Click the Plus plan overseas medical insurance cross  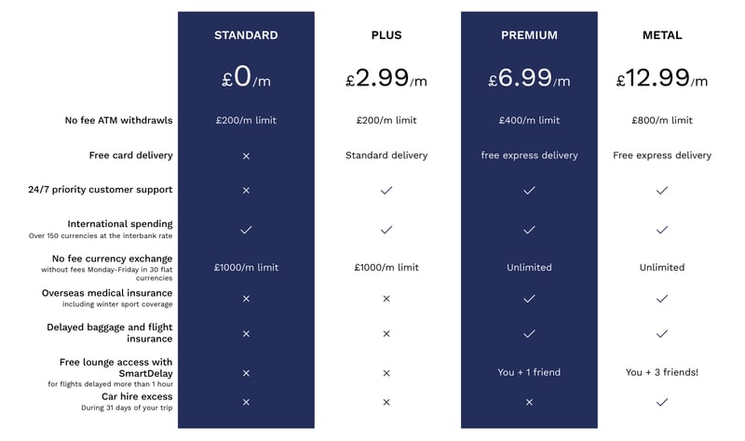click(x=386, y=299)
